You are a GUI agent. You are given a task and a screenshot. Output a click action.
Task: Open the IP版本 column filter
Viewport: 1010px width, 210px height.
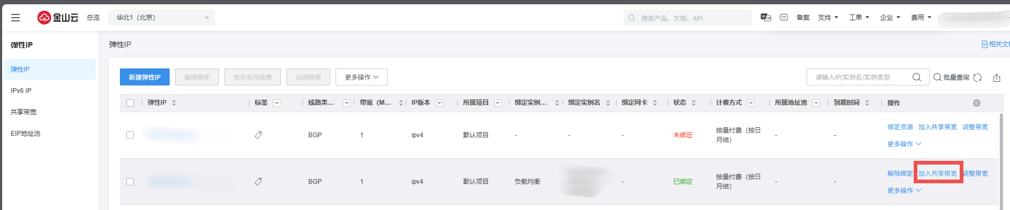coord(439,103)
